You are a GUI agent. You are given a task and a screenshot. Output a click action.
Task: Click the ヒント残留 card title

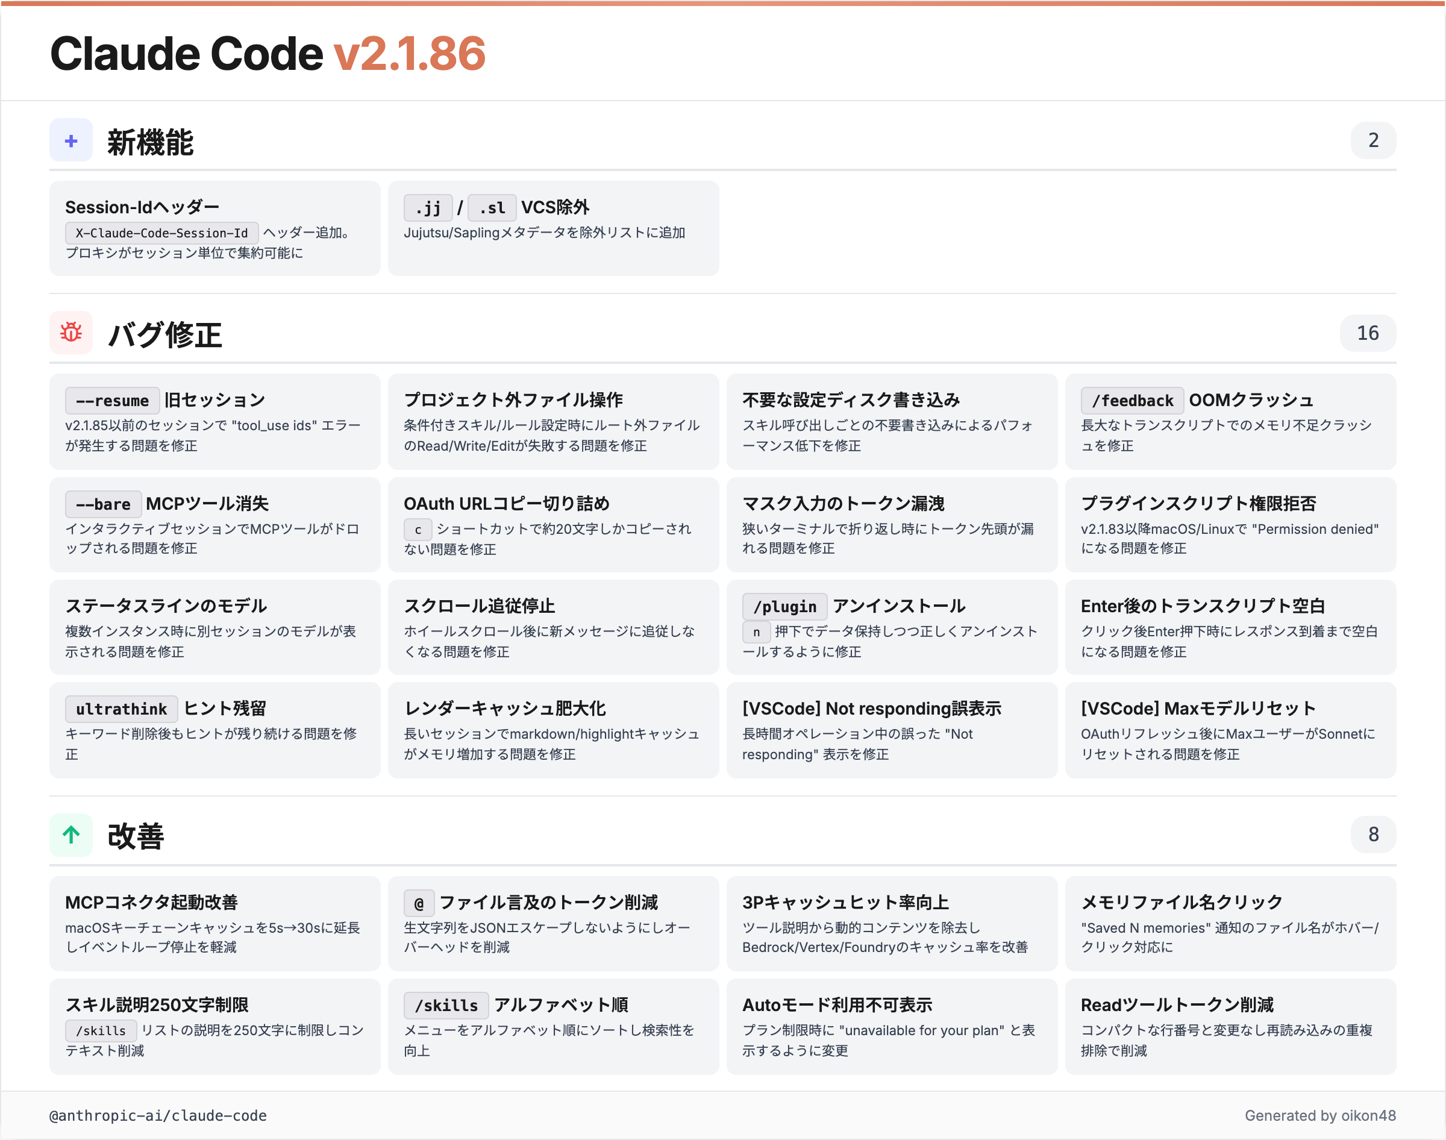[x=225, y=708]
